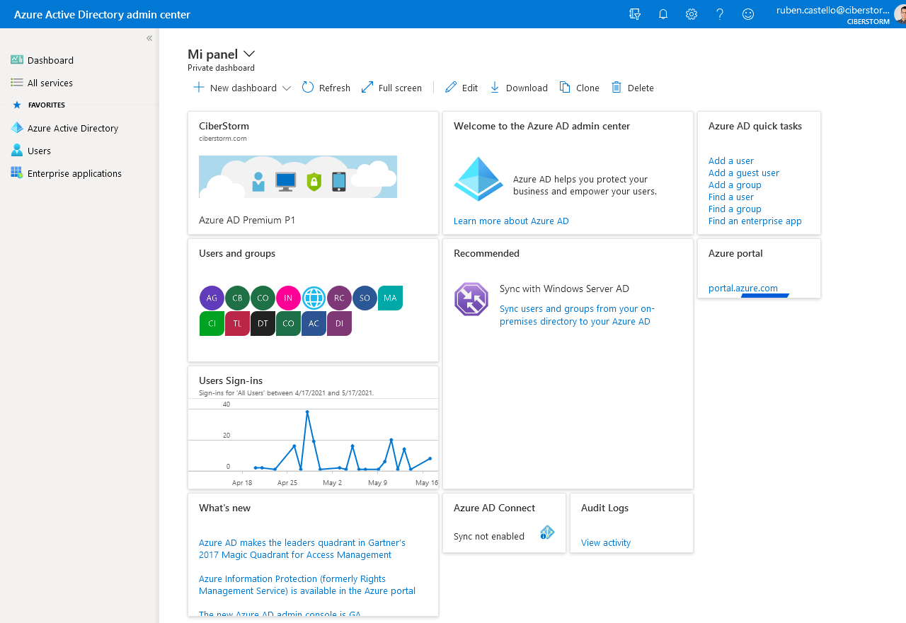Select the DT group avatar

(x=263, y=323)
